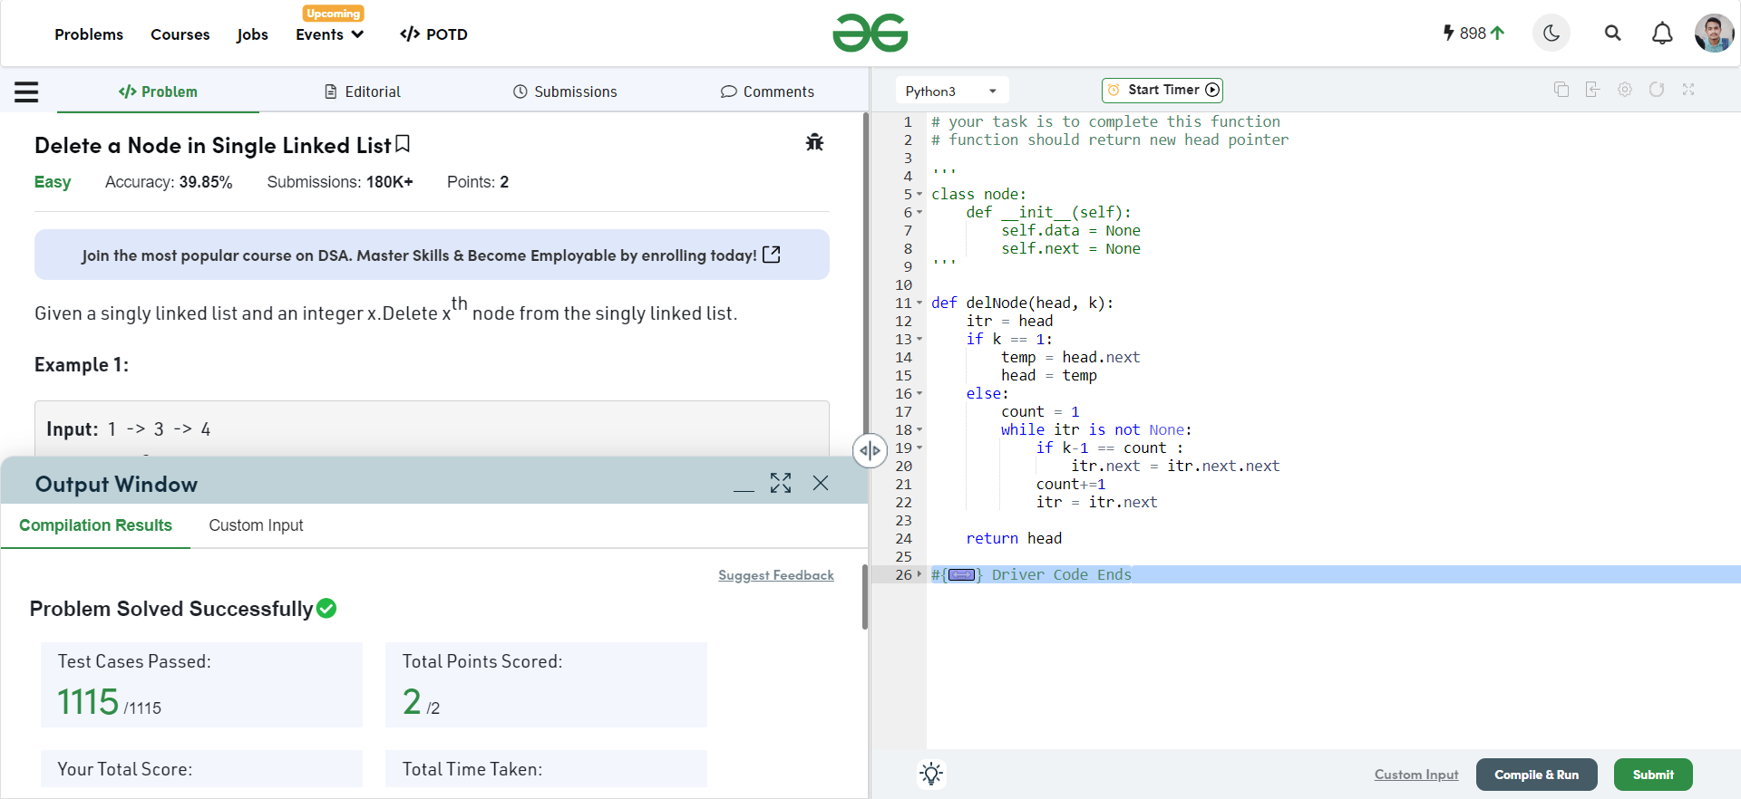The width and height of the screenshot is (1741, 799).
Task: Open Problems in the top navigation
Action: click(89, 34)
